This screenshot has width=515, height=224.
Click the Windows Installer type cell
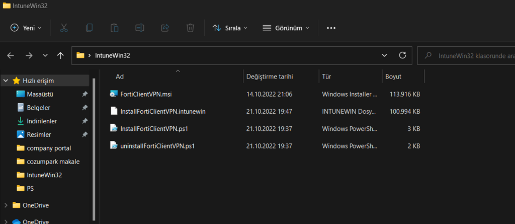click(x=350, y=94)
